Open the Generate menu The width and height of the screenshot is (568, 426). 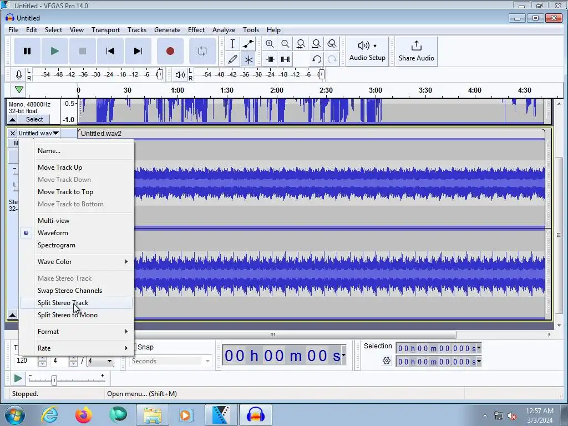pyautogui.click(x=167, y=30)
